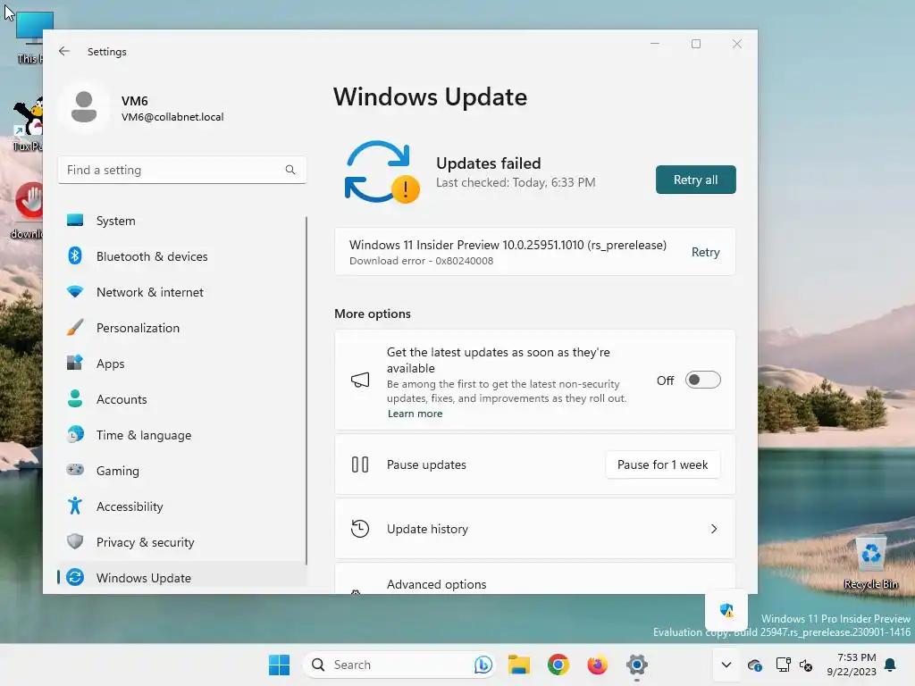Click the OneDrive cloud tray icon
Image resolution: width=915 pixels, height=686 pixels.
754,665
